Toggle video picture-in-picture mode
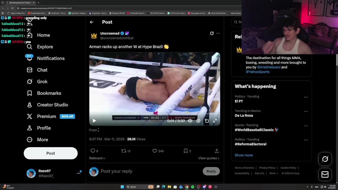 point(207,121)
